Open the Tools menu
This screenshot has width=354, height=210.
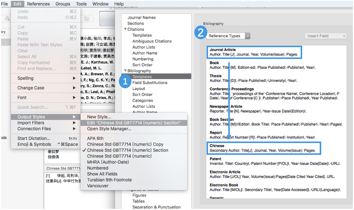(x=81, y=4)
